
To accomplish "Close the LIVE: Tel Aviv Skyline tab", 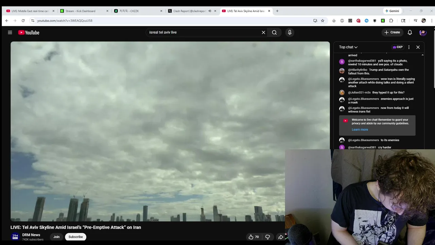I will pyautogui.click(x=269, y=11).
